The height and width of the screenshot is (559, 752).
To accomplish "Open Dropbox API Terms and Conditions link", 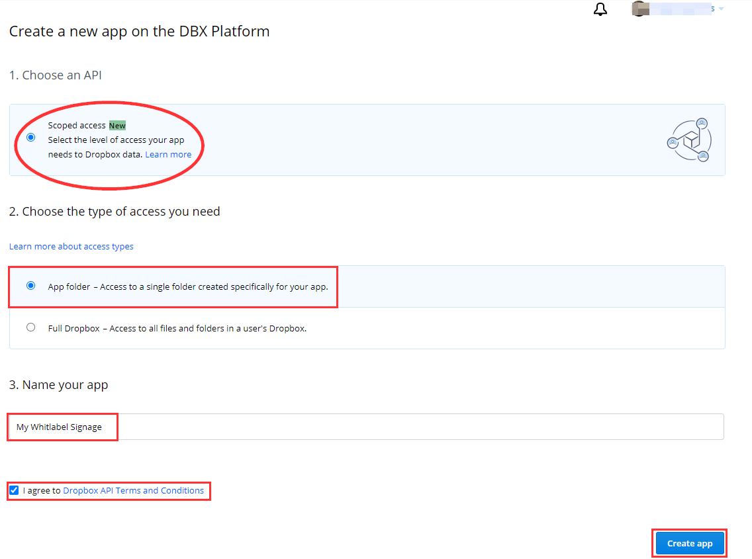I will [133, 490].
